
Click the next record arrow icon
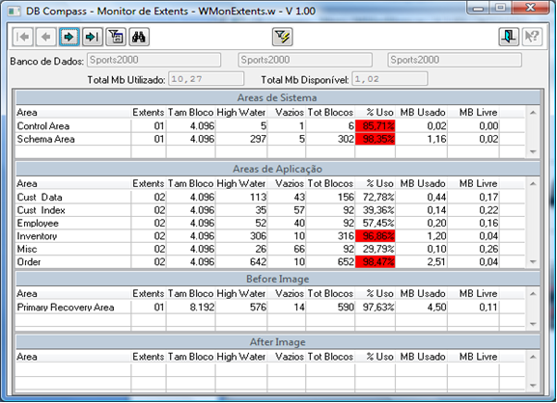pyautogui.click(x=69, y=37)
